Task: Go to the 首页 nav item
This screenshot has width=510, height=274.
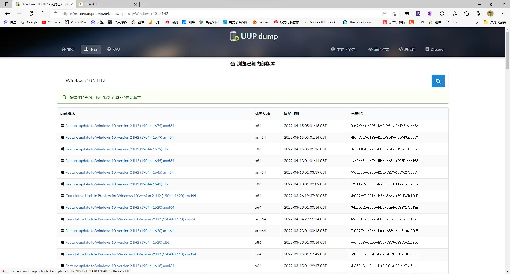Action: (68, 49)
